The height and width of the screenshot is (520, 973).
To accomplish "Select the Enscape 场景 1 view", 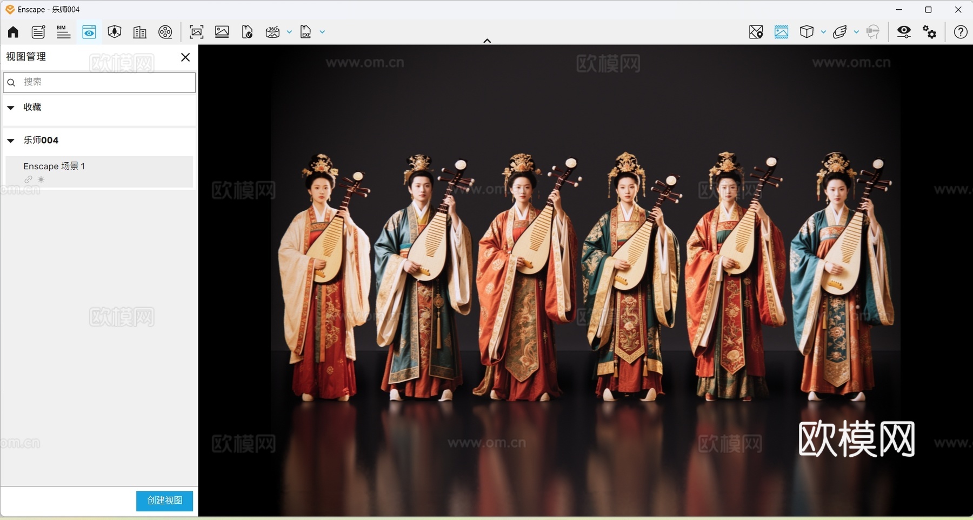I will 99,172.
